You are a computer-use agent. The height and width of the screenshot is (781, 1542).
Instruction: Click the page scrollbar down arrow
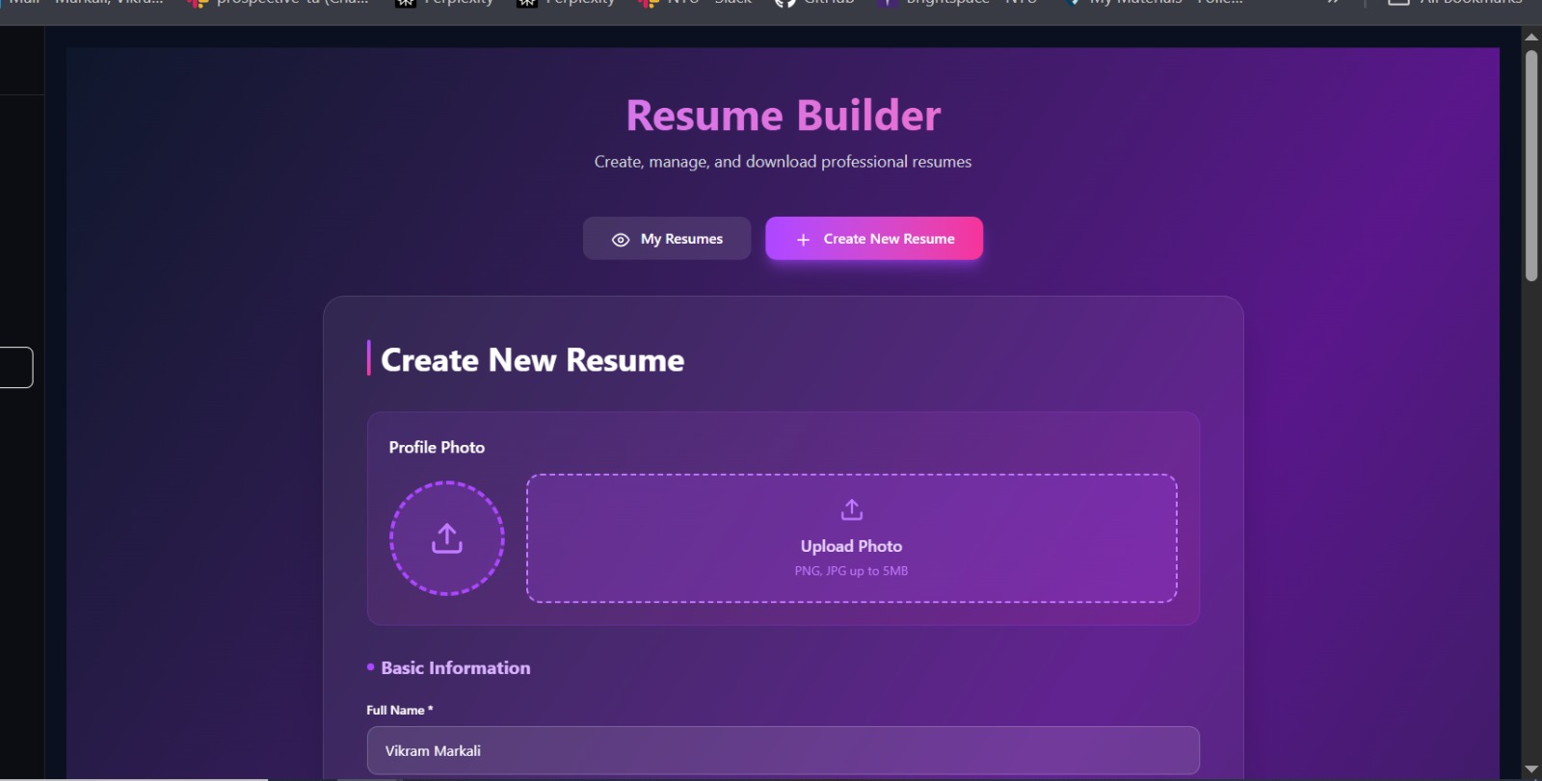click(x=1531, y=769)
